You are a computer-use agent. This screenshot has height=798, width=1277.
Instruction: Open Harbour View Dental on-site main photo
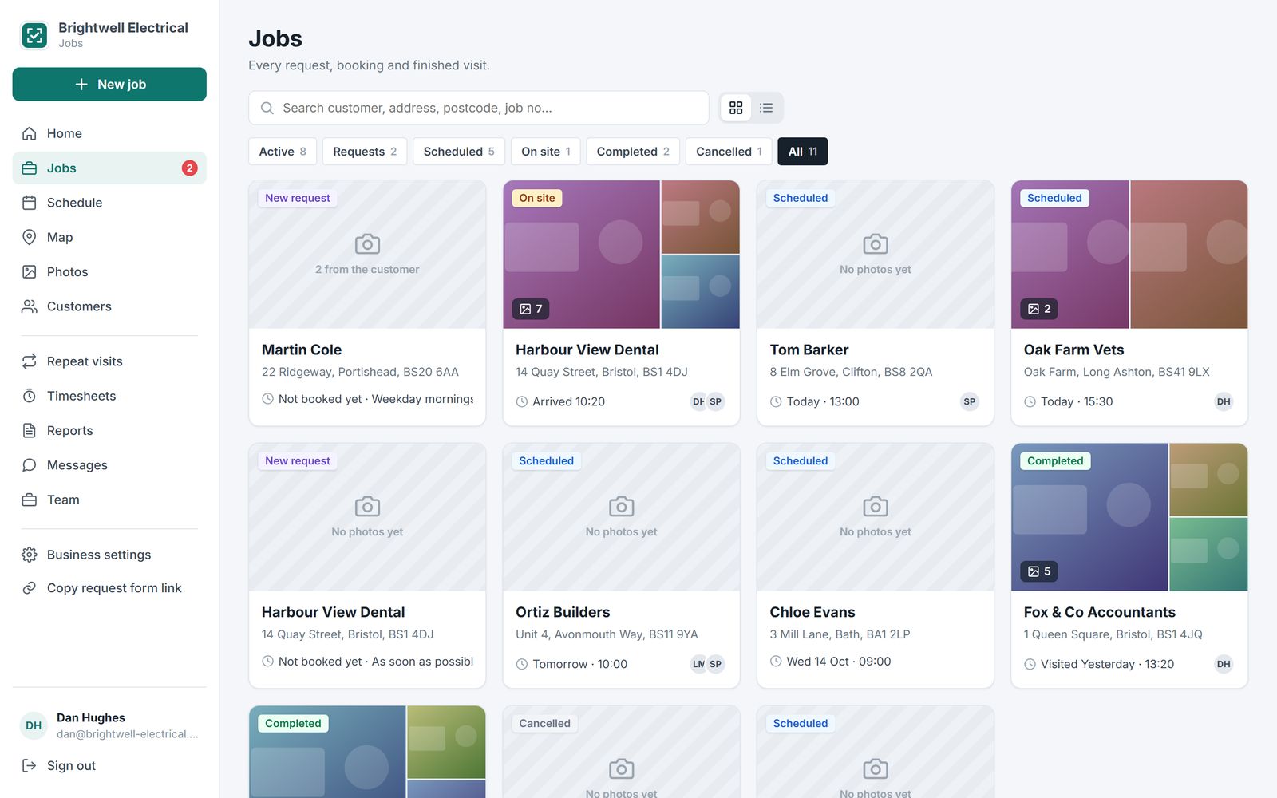581,255
